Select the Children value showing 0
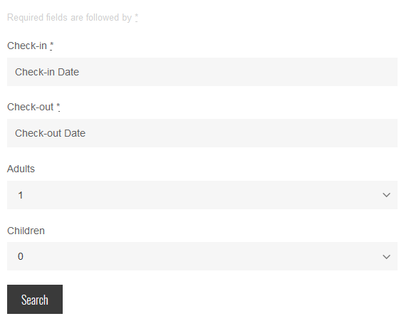Screen dimensions: 404x326 [21, 256]
